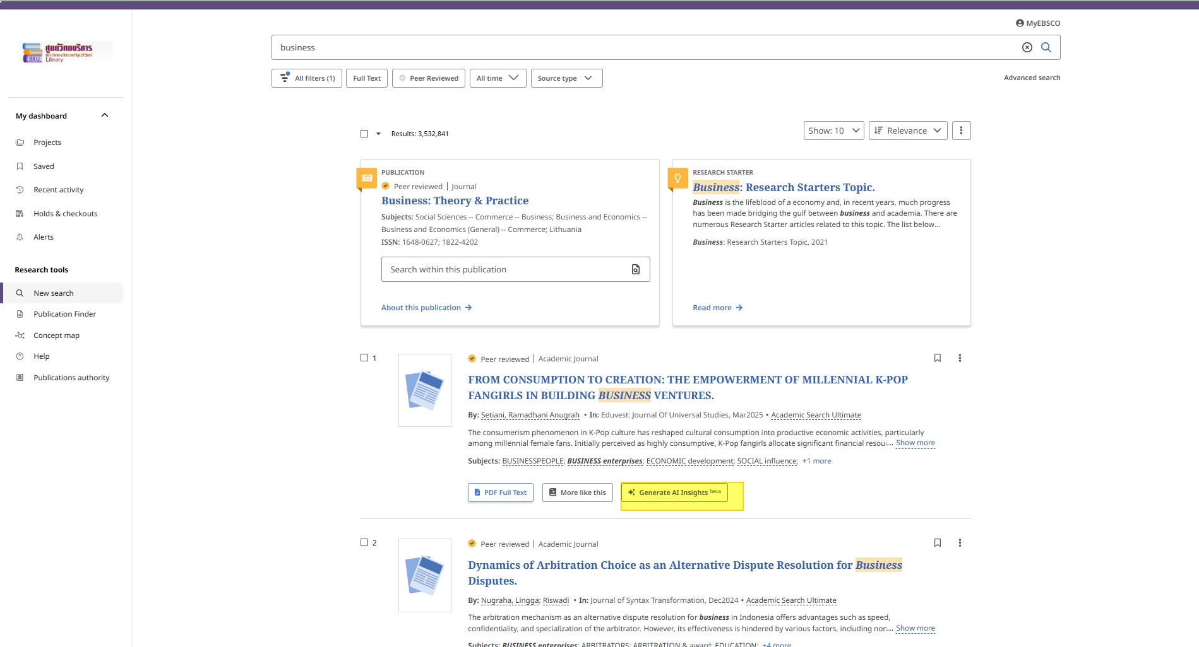Click the Research Starter lightbulb icon

[678, 178]
